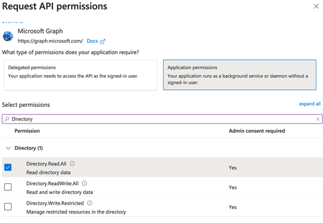The height and width of the screenshot is (223, 323).
Task: Click Yes in Directory.ReadWrite.All row
Action: 233,187
